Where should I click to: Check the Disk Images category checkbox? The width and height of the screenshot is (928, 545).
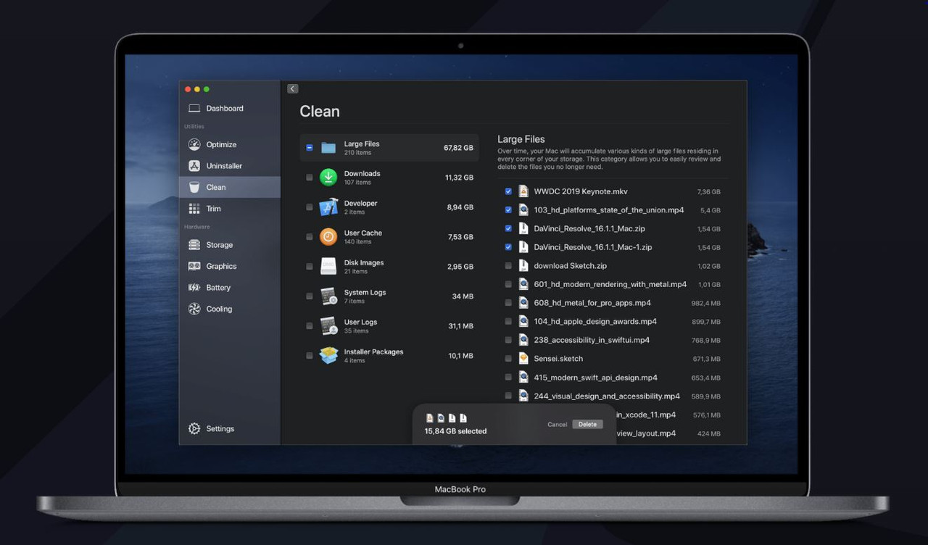click(x=310, y=267)
